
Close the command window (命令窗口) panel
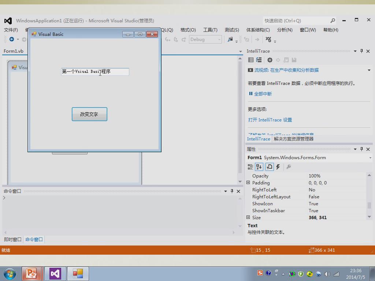pyautogui.click(x=238, y=191)
